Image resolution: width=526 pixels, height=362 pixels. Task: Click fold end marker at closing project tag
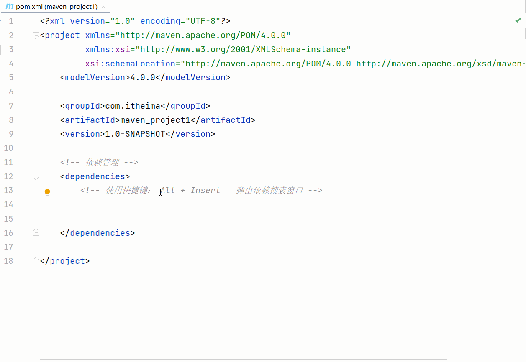[x=36, y=261]
